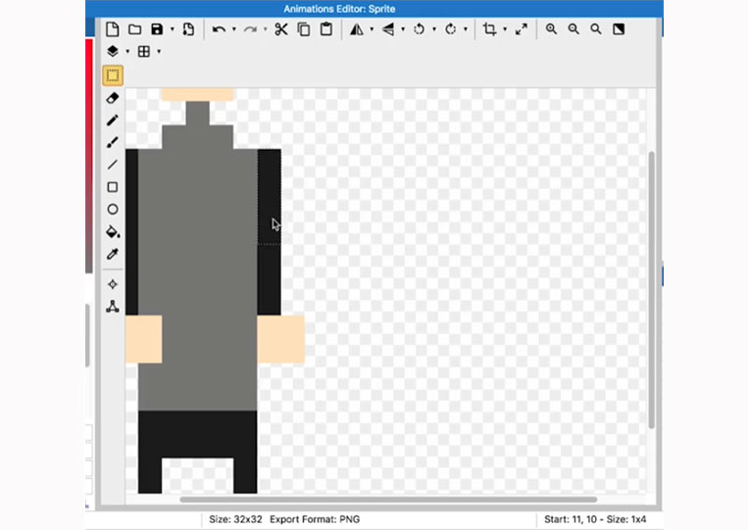The height and width of the screenshot is (530, 748).
Task: Expand rotate counter-clockwise options arrow
Action: click(434, 29)
